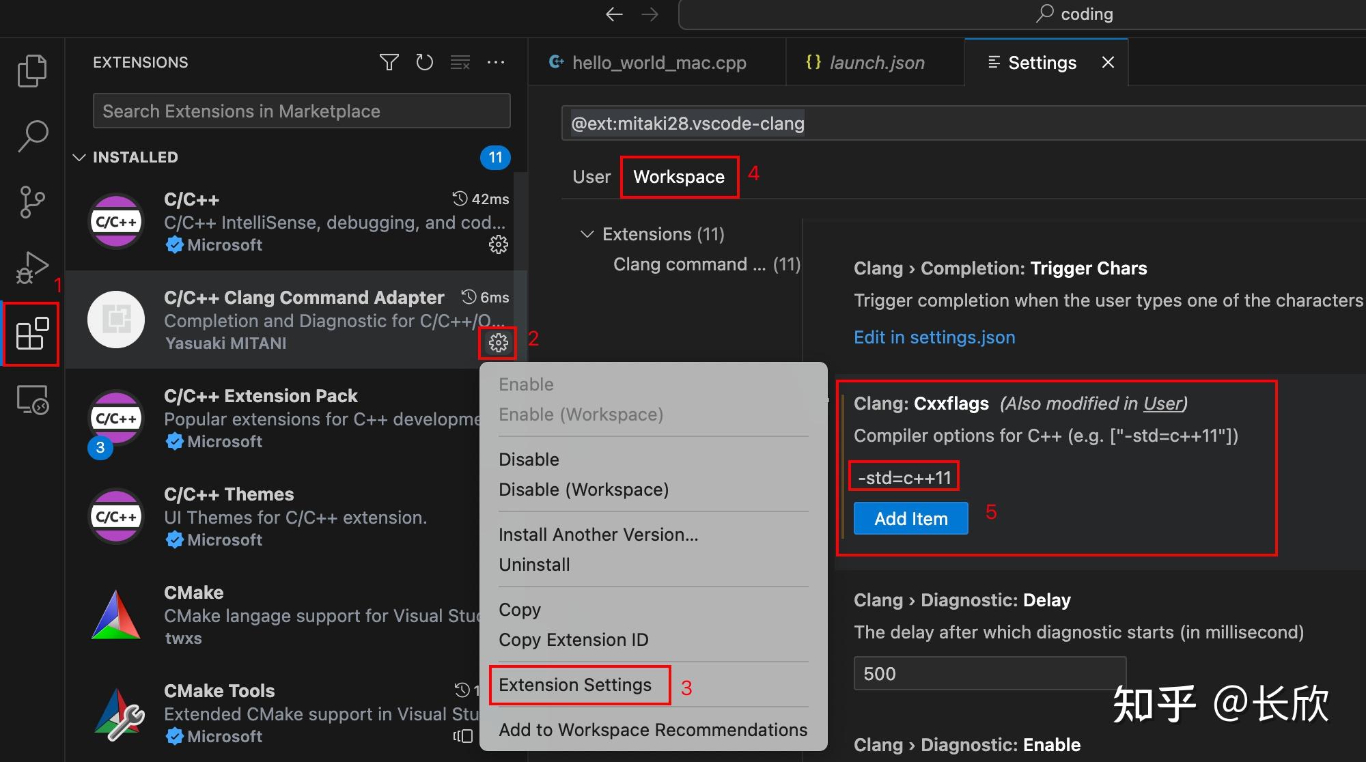Collapse the Extensions (11) settings tree node
Screen dimensions: 1366x762
(587, 234)
